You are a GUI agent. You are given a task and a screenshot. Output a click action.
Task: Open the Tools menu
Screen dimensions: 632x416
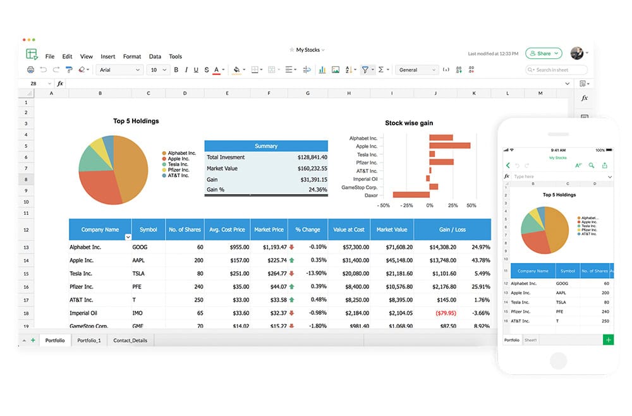pyautogui.click(x=175, y=56)
